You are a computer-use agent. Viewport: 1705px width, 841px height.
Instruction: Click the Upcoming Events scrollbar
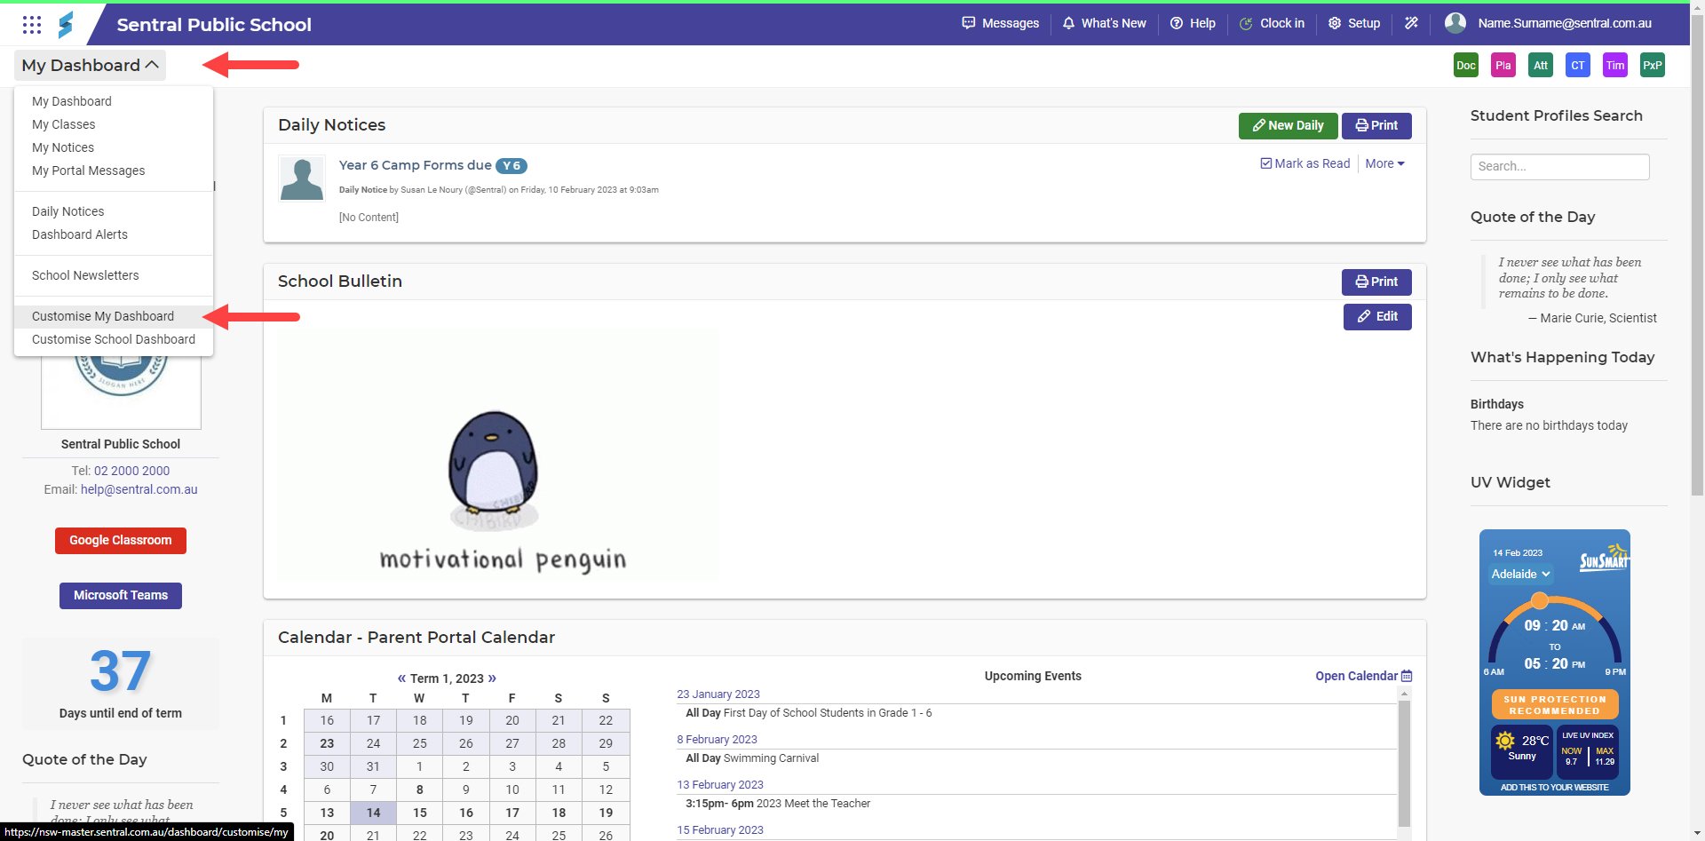(1404, 763)
